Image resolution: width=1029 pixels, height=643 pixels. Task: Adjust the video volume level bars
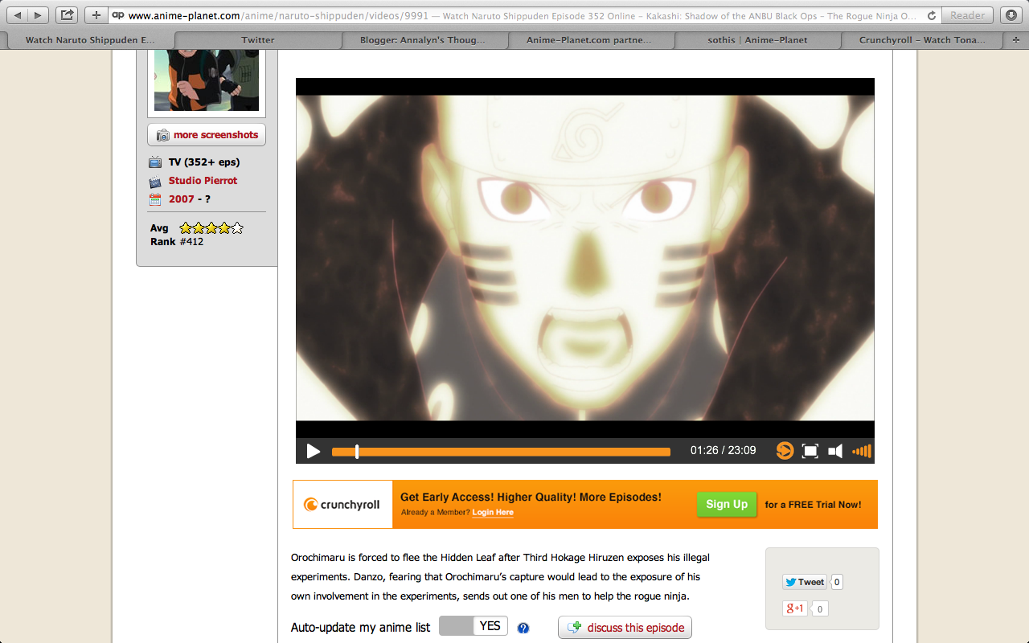click(x=862, y=451)
